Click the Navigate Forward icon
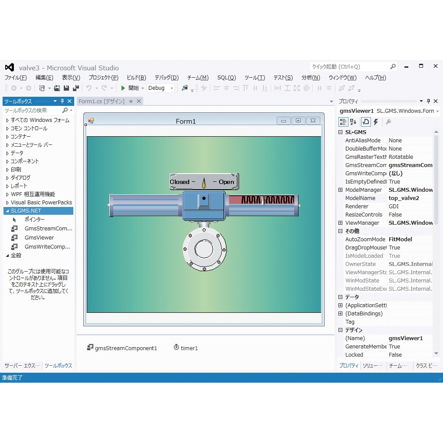 pos(29,88)
